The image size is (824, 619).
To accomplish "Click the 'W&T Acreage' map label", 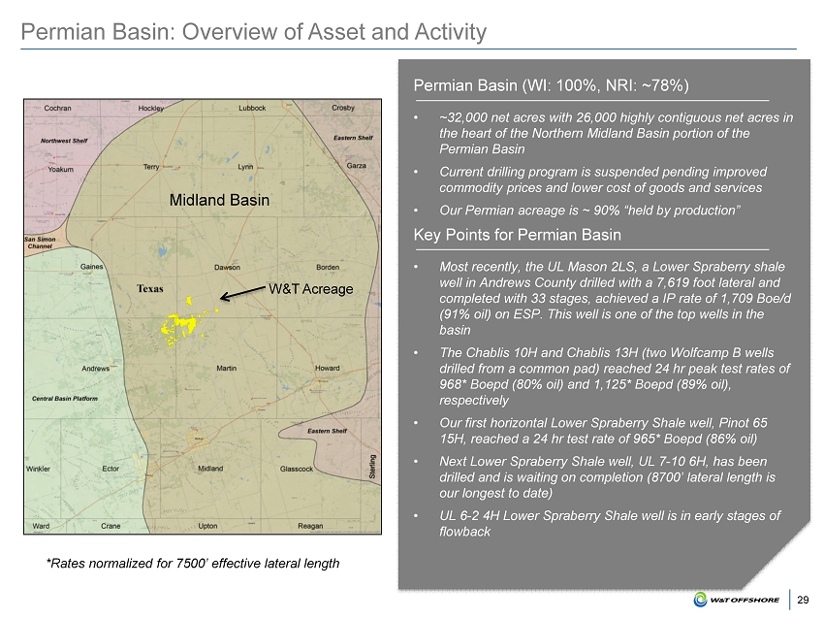I will click(x=310, y=288).
